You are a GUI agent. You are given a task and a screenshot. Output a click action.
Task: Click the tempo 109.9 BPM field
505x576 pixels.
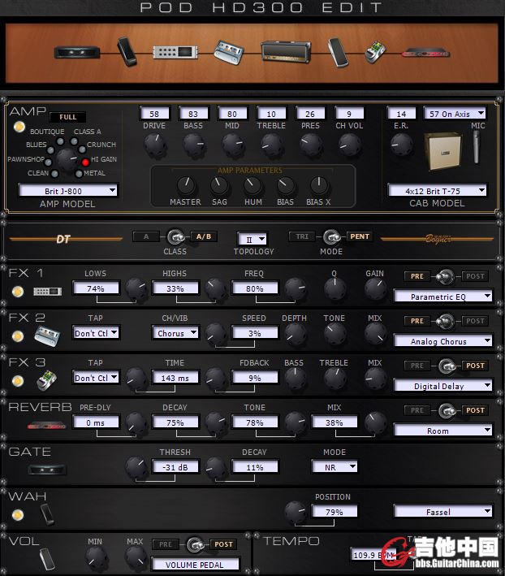click(373, 555)
